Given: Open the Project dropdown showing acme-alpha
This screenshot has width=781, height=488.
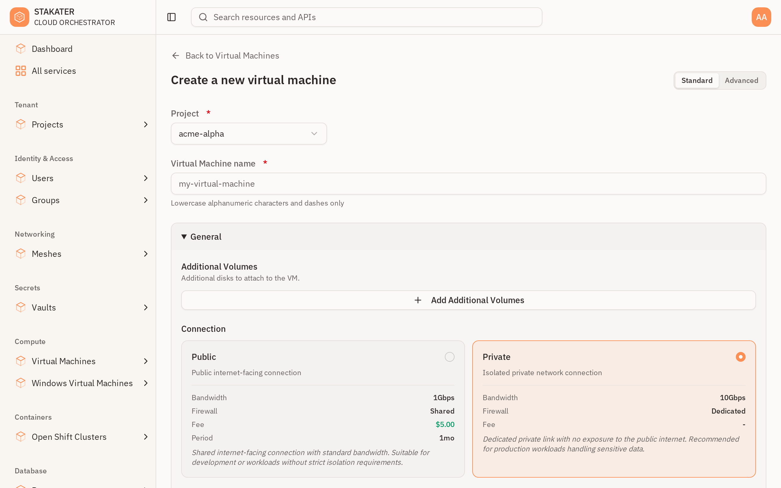Looking at the screenshot, I should [x=249, y=134].
